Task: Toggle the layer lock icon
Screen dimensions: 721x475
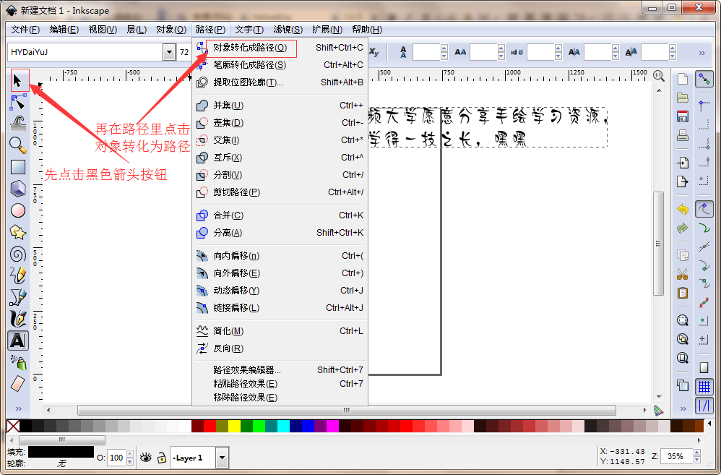Action: click(x=162, y=457)
